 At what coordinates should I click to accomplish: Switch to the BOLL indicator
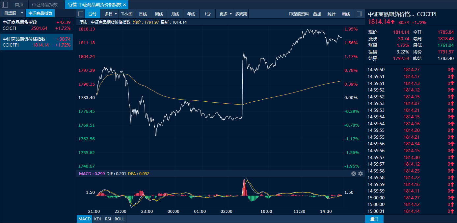click(119, 219)
